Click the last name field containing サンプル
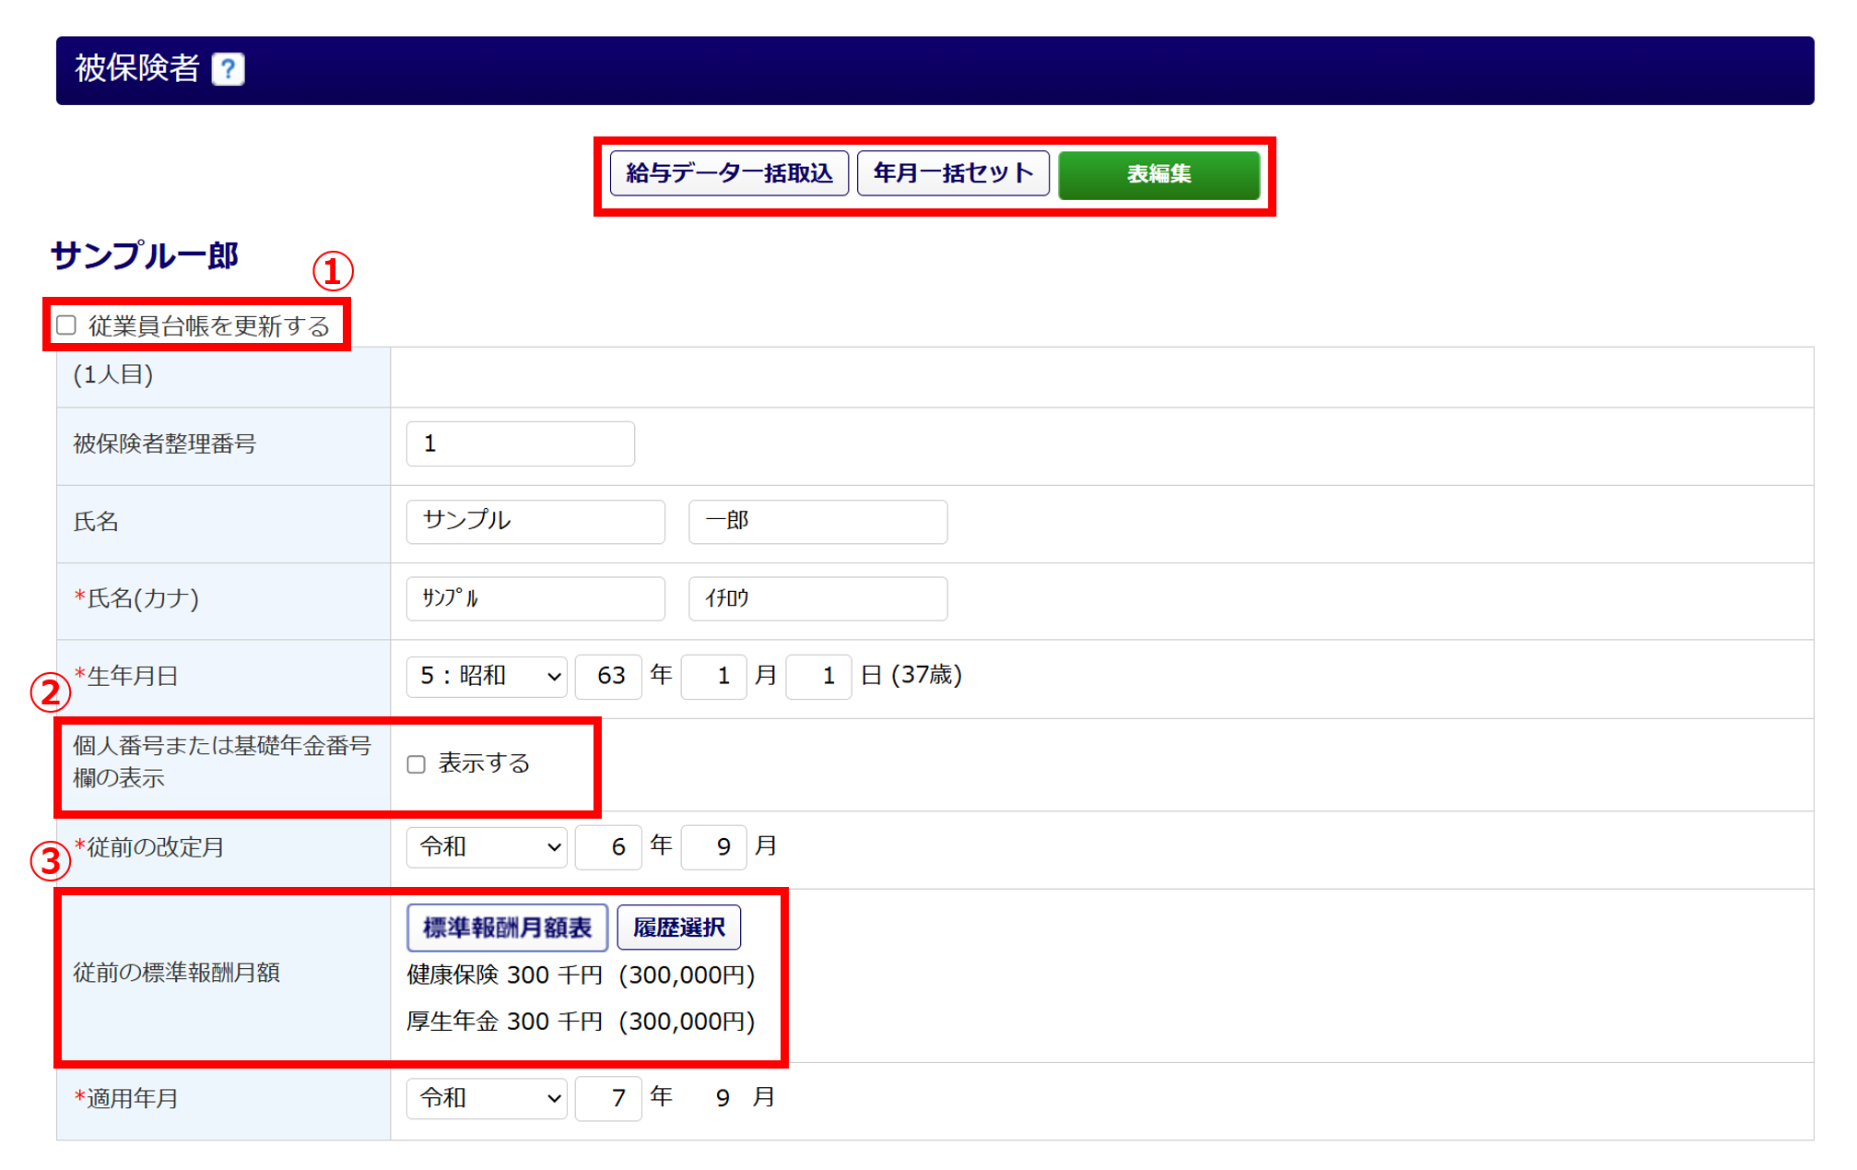Image resolution: width=1857 pixels, height=1170 pixels. tap(535, 522)
